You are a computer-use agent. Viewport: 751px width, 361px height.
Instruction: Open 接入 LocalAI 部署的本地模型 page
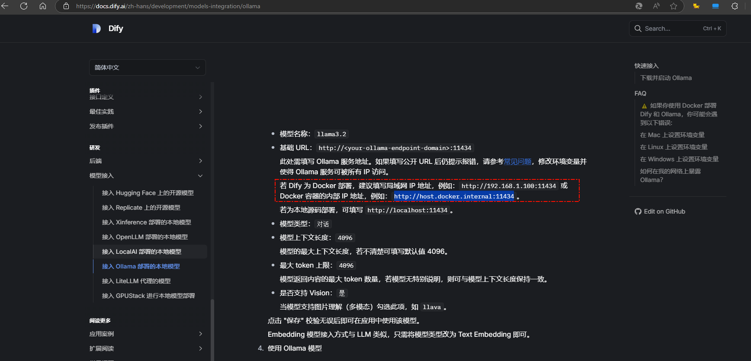150,252
